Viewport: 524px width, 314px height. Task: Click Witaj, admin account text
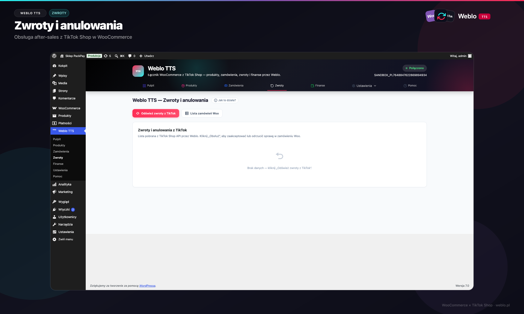(458, 56)
